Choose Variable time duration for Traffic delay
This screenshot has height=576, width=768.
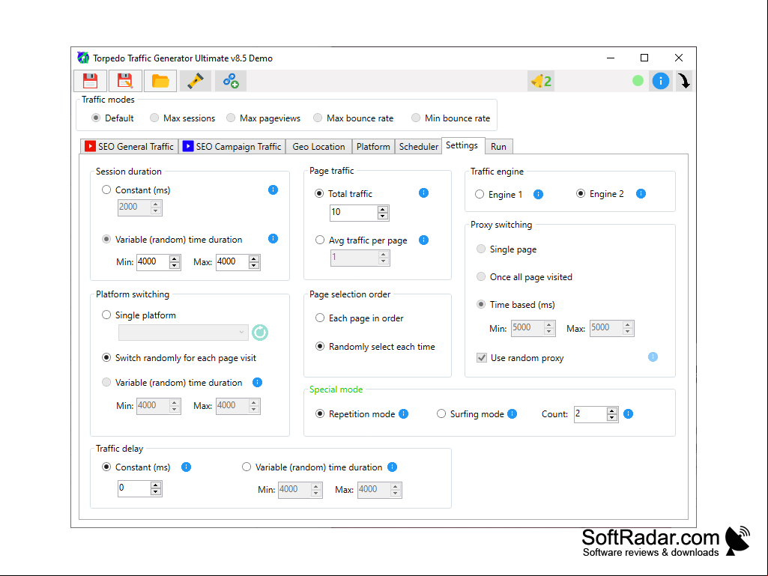pyautogui.click(x=312, y=467)
